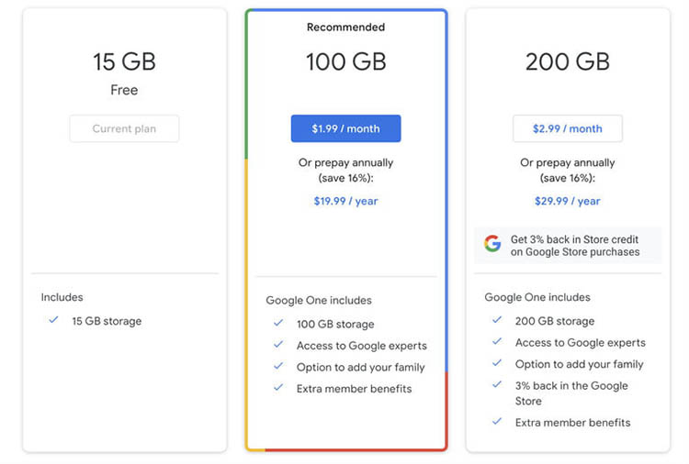Click checkmark by Extra member benefits in 200 GB plan
Screen dimensions: 689x464
click(497, 422)
